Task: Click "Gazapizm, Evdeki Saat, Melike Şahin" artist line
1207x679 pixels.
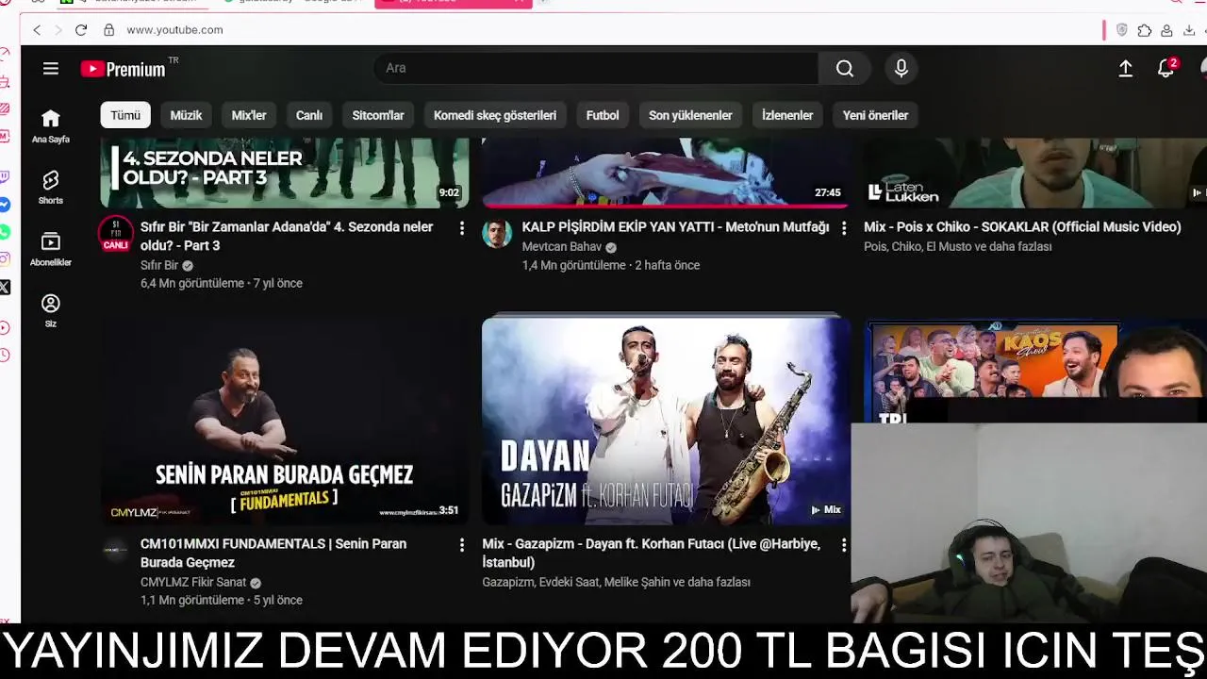Action: click(616, 583)
